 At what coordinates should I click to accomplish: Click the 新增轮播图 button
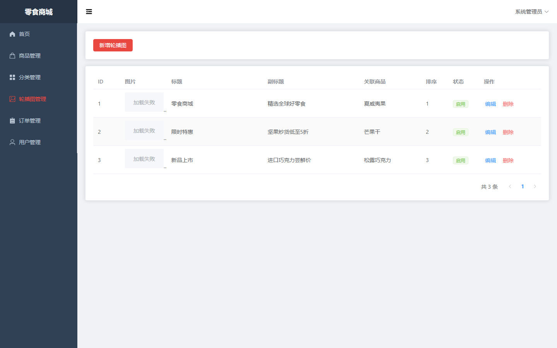113,45
